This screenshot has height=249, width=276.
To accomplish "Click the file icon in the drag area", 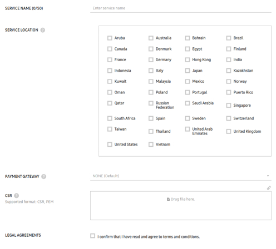I will [x=168, y=200].
